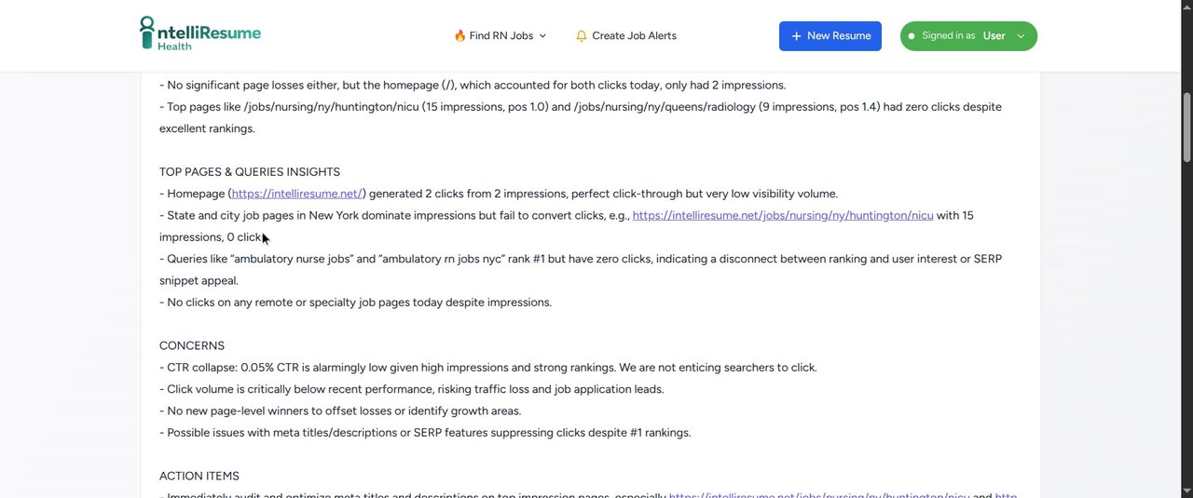Click the bell icon for job alerts
1193x498 pixels.
pyautogui.click(x=582, y=36)
